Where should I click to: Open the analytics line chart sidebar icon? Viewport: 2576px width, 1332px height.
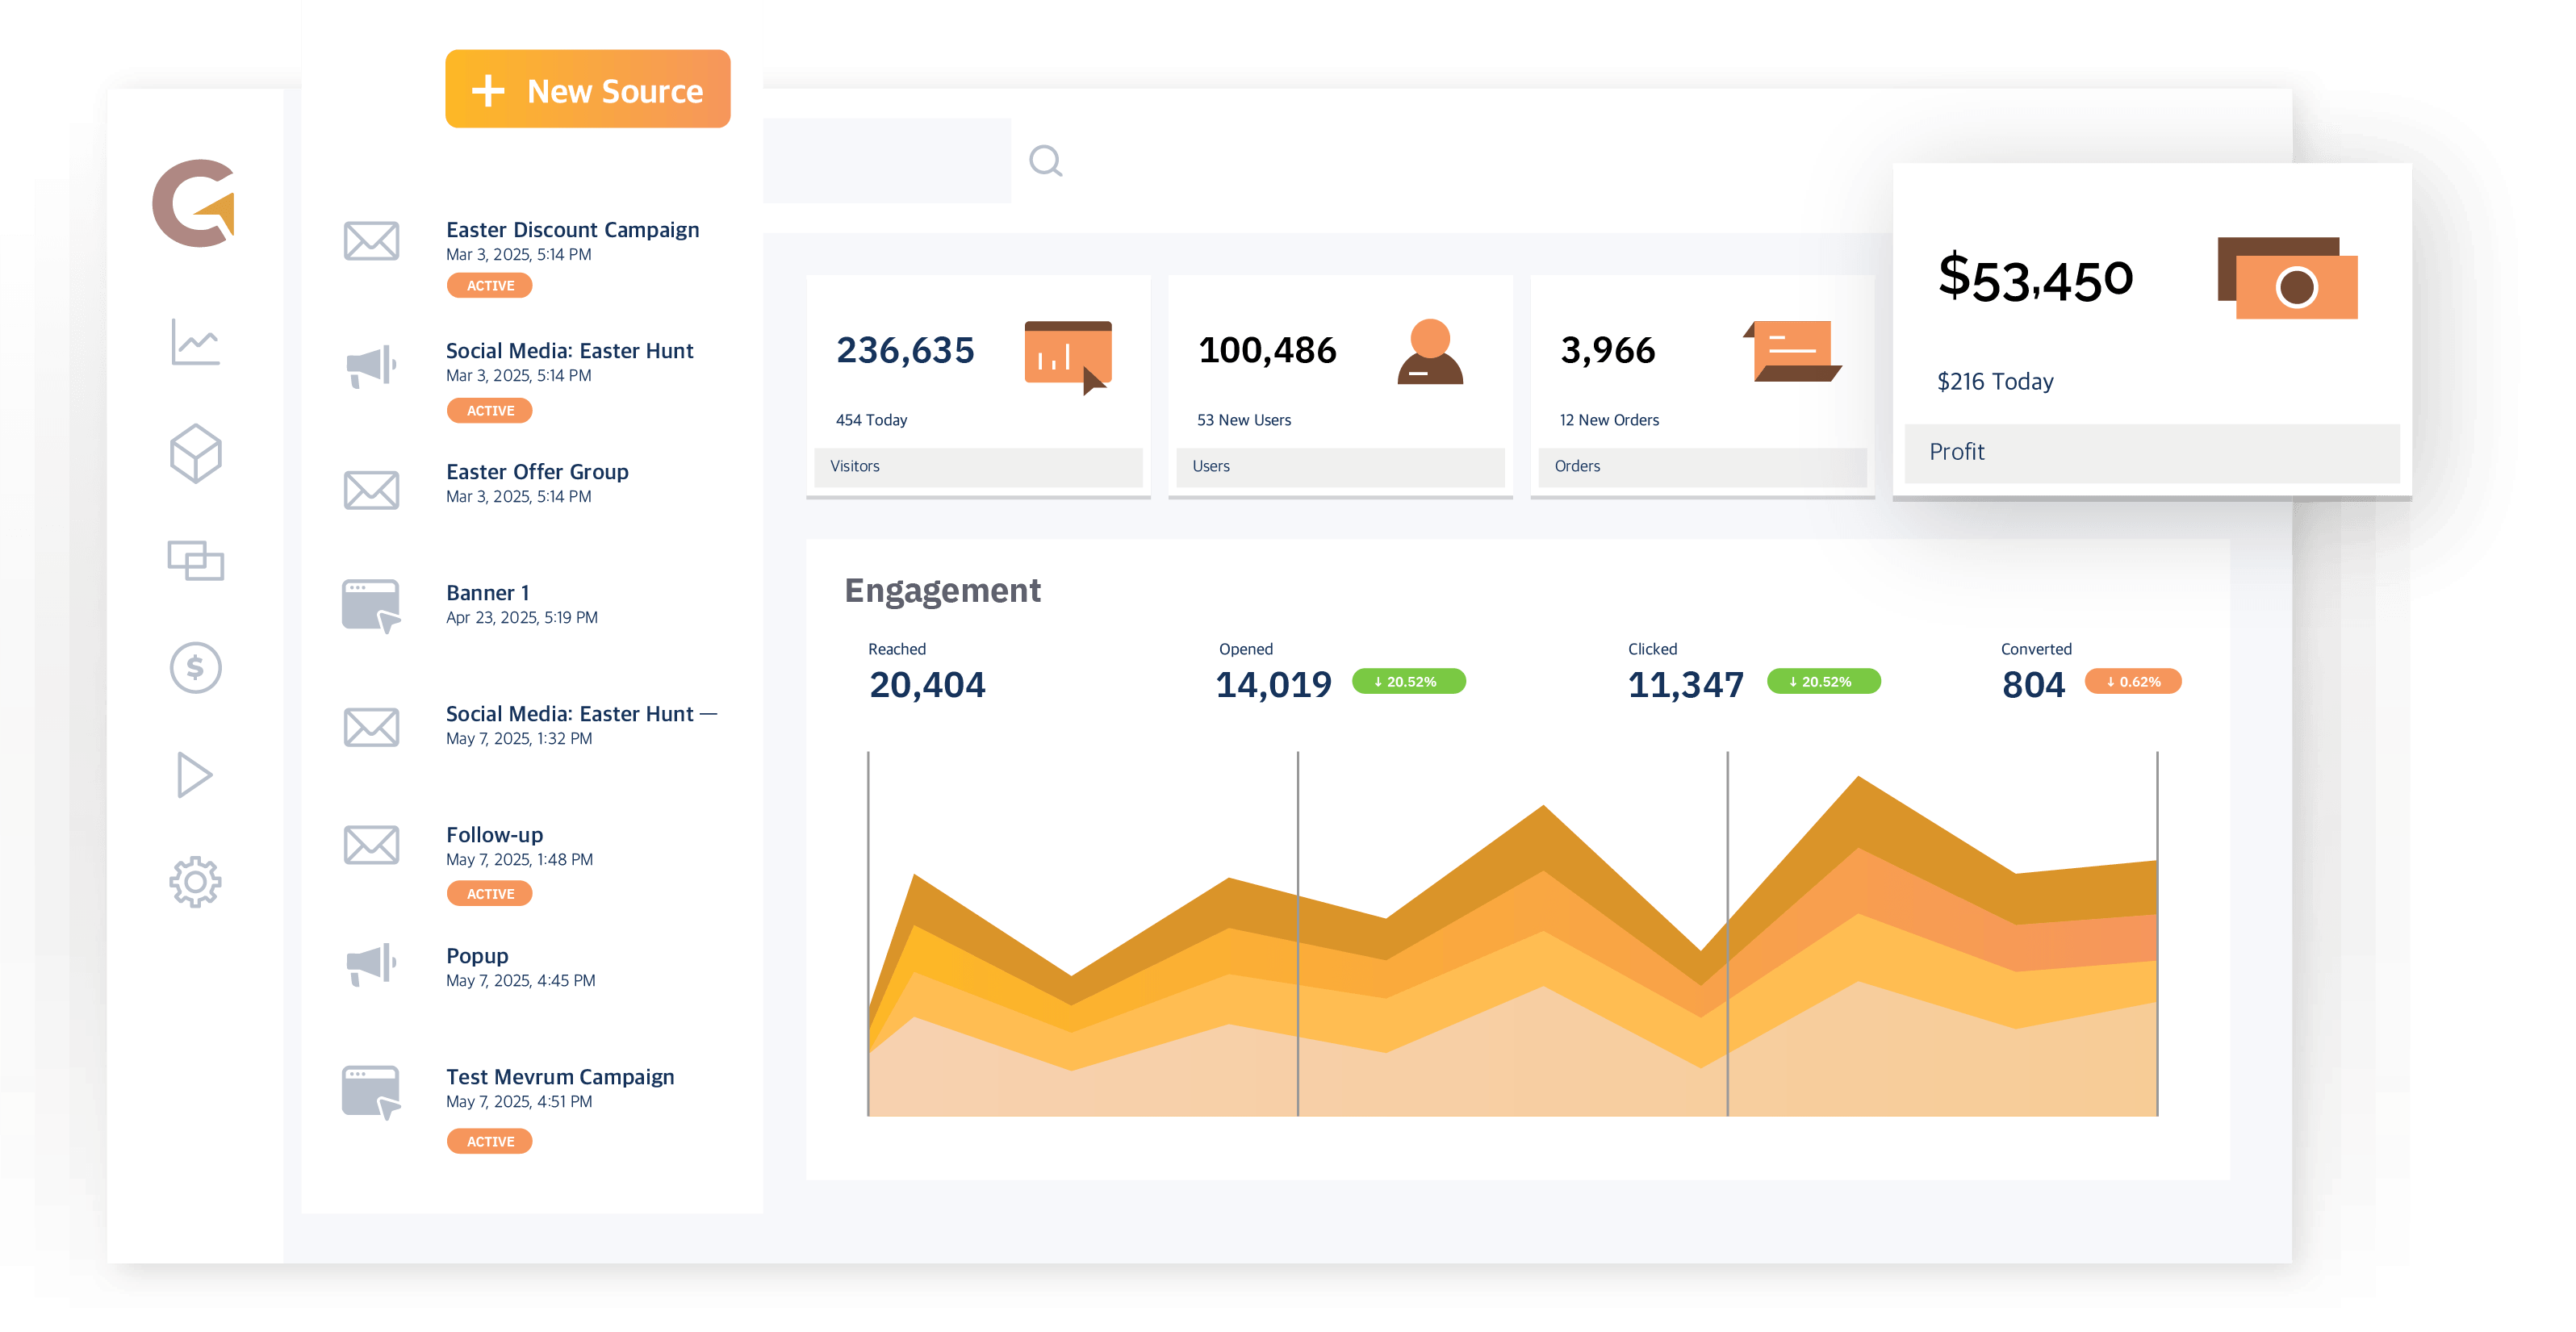click(195, 343)
